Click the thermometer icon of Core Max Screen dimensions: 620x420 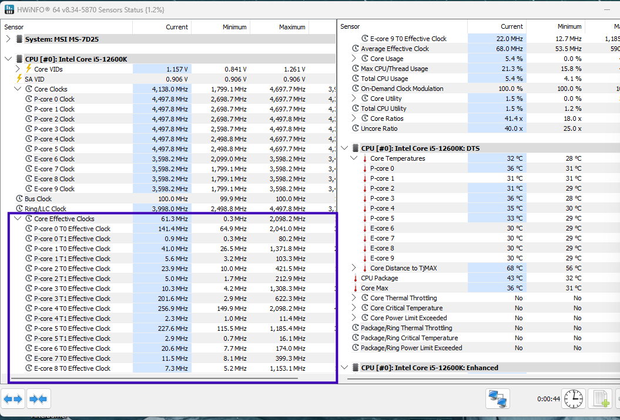click(355, 288)
